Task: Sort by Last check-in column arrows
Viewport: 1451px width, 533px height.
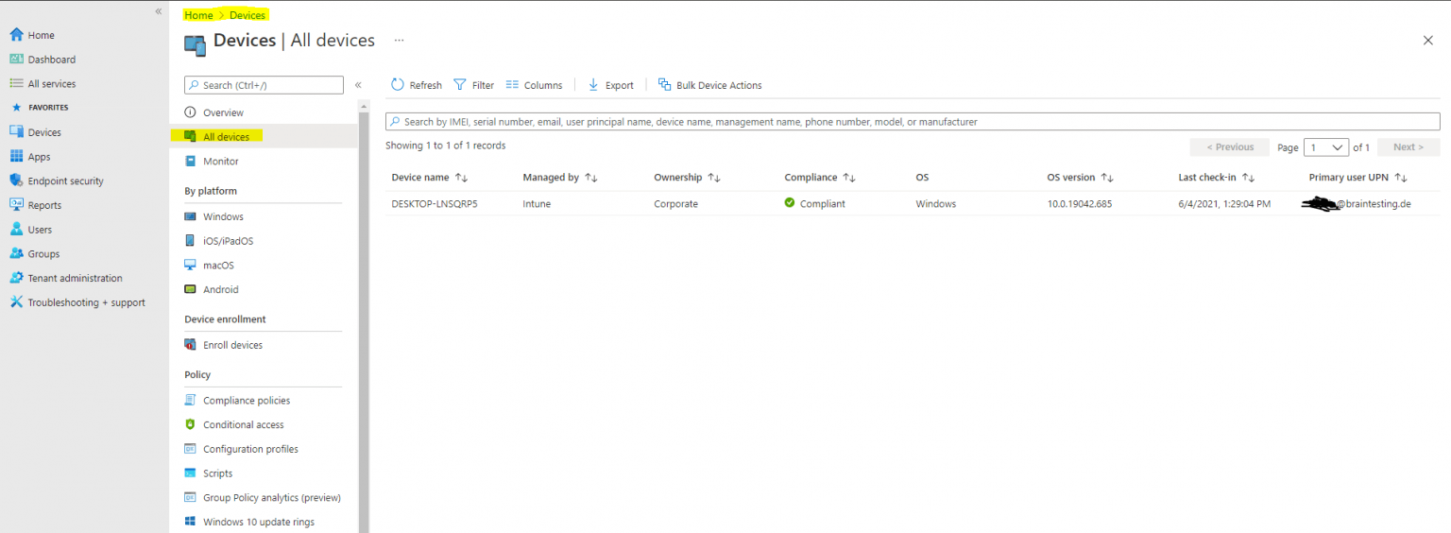Action: (1248, 178)
